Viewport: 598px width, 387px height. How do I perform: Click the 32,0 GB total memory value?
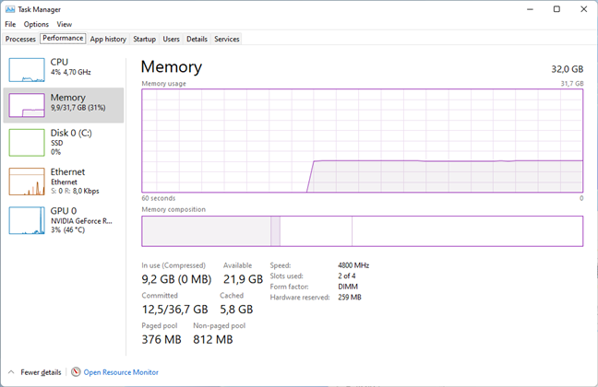(x=568, y=69)
